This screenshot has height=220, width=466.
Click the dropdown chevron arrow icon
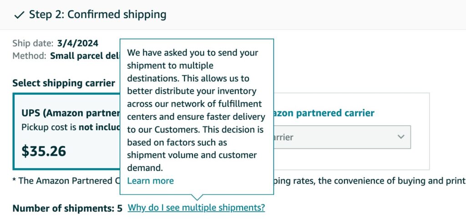pyautogui.click(x=401, y=137)
